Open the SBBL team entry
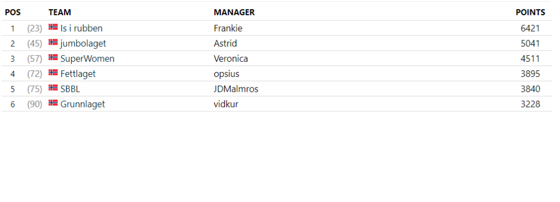The height and width of the screenshot is (202, 560). [70, 89]
